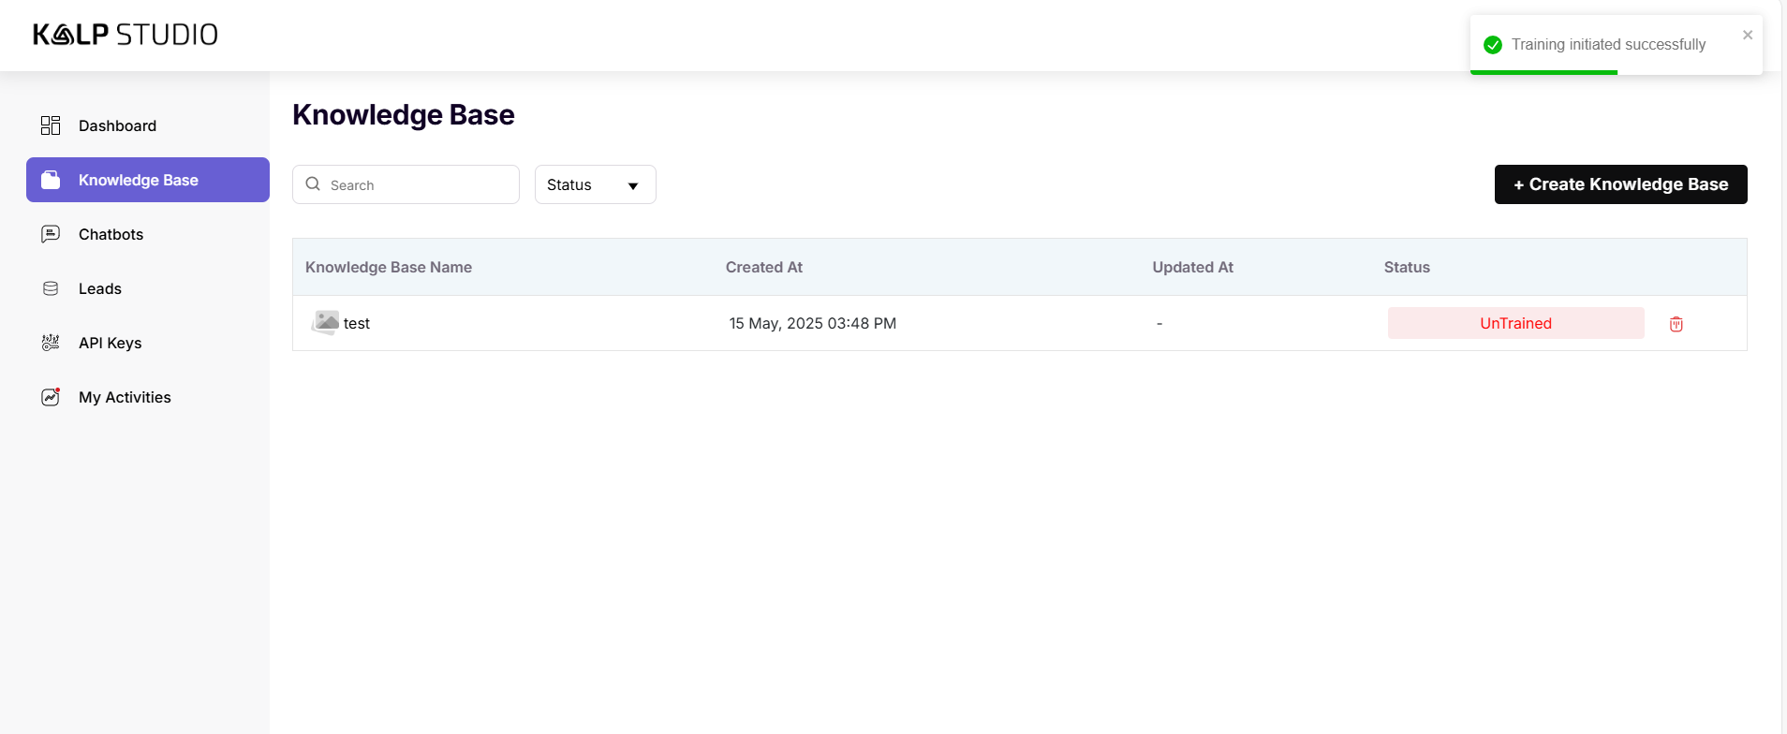Screen dimensions: 1787x734
Task: Open the Chatbots menu item
Action: [x=111, y=234]
